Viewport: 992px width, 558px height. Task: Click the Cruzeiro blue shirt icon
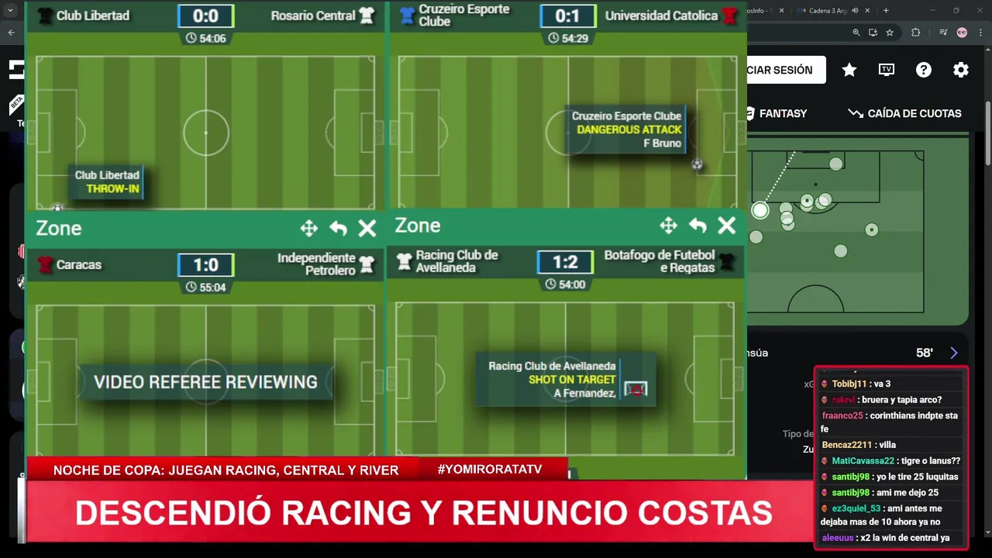407,15
